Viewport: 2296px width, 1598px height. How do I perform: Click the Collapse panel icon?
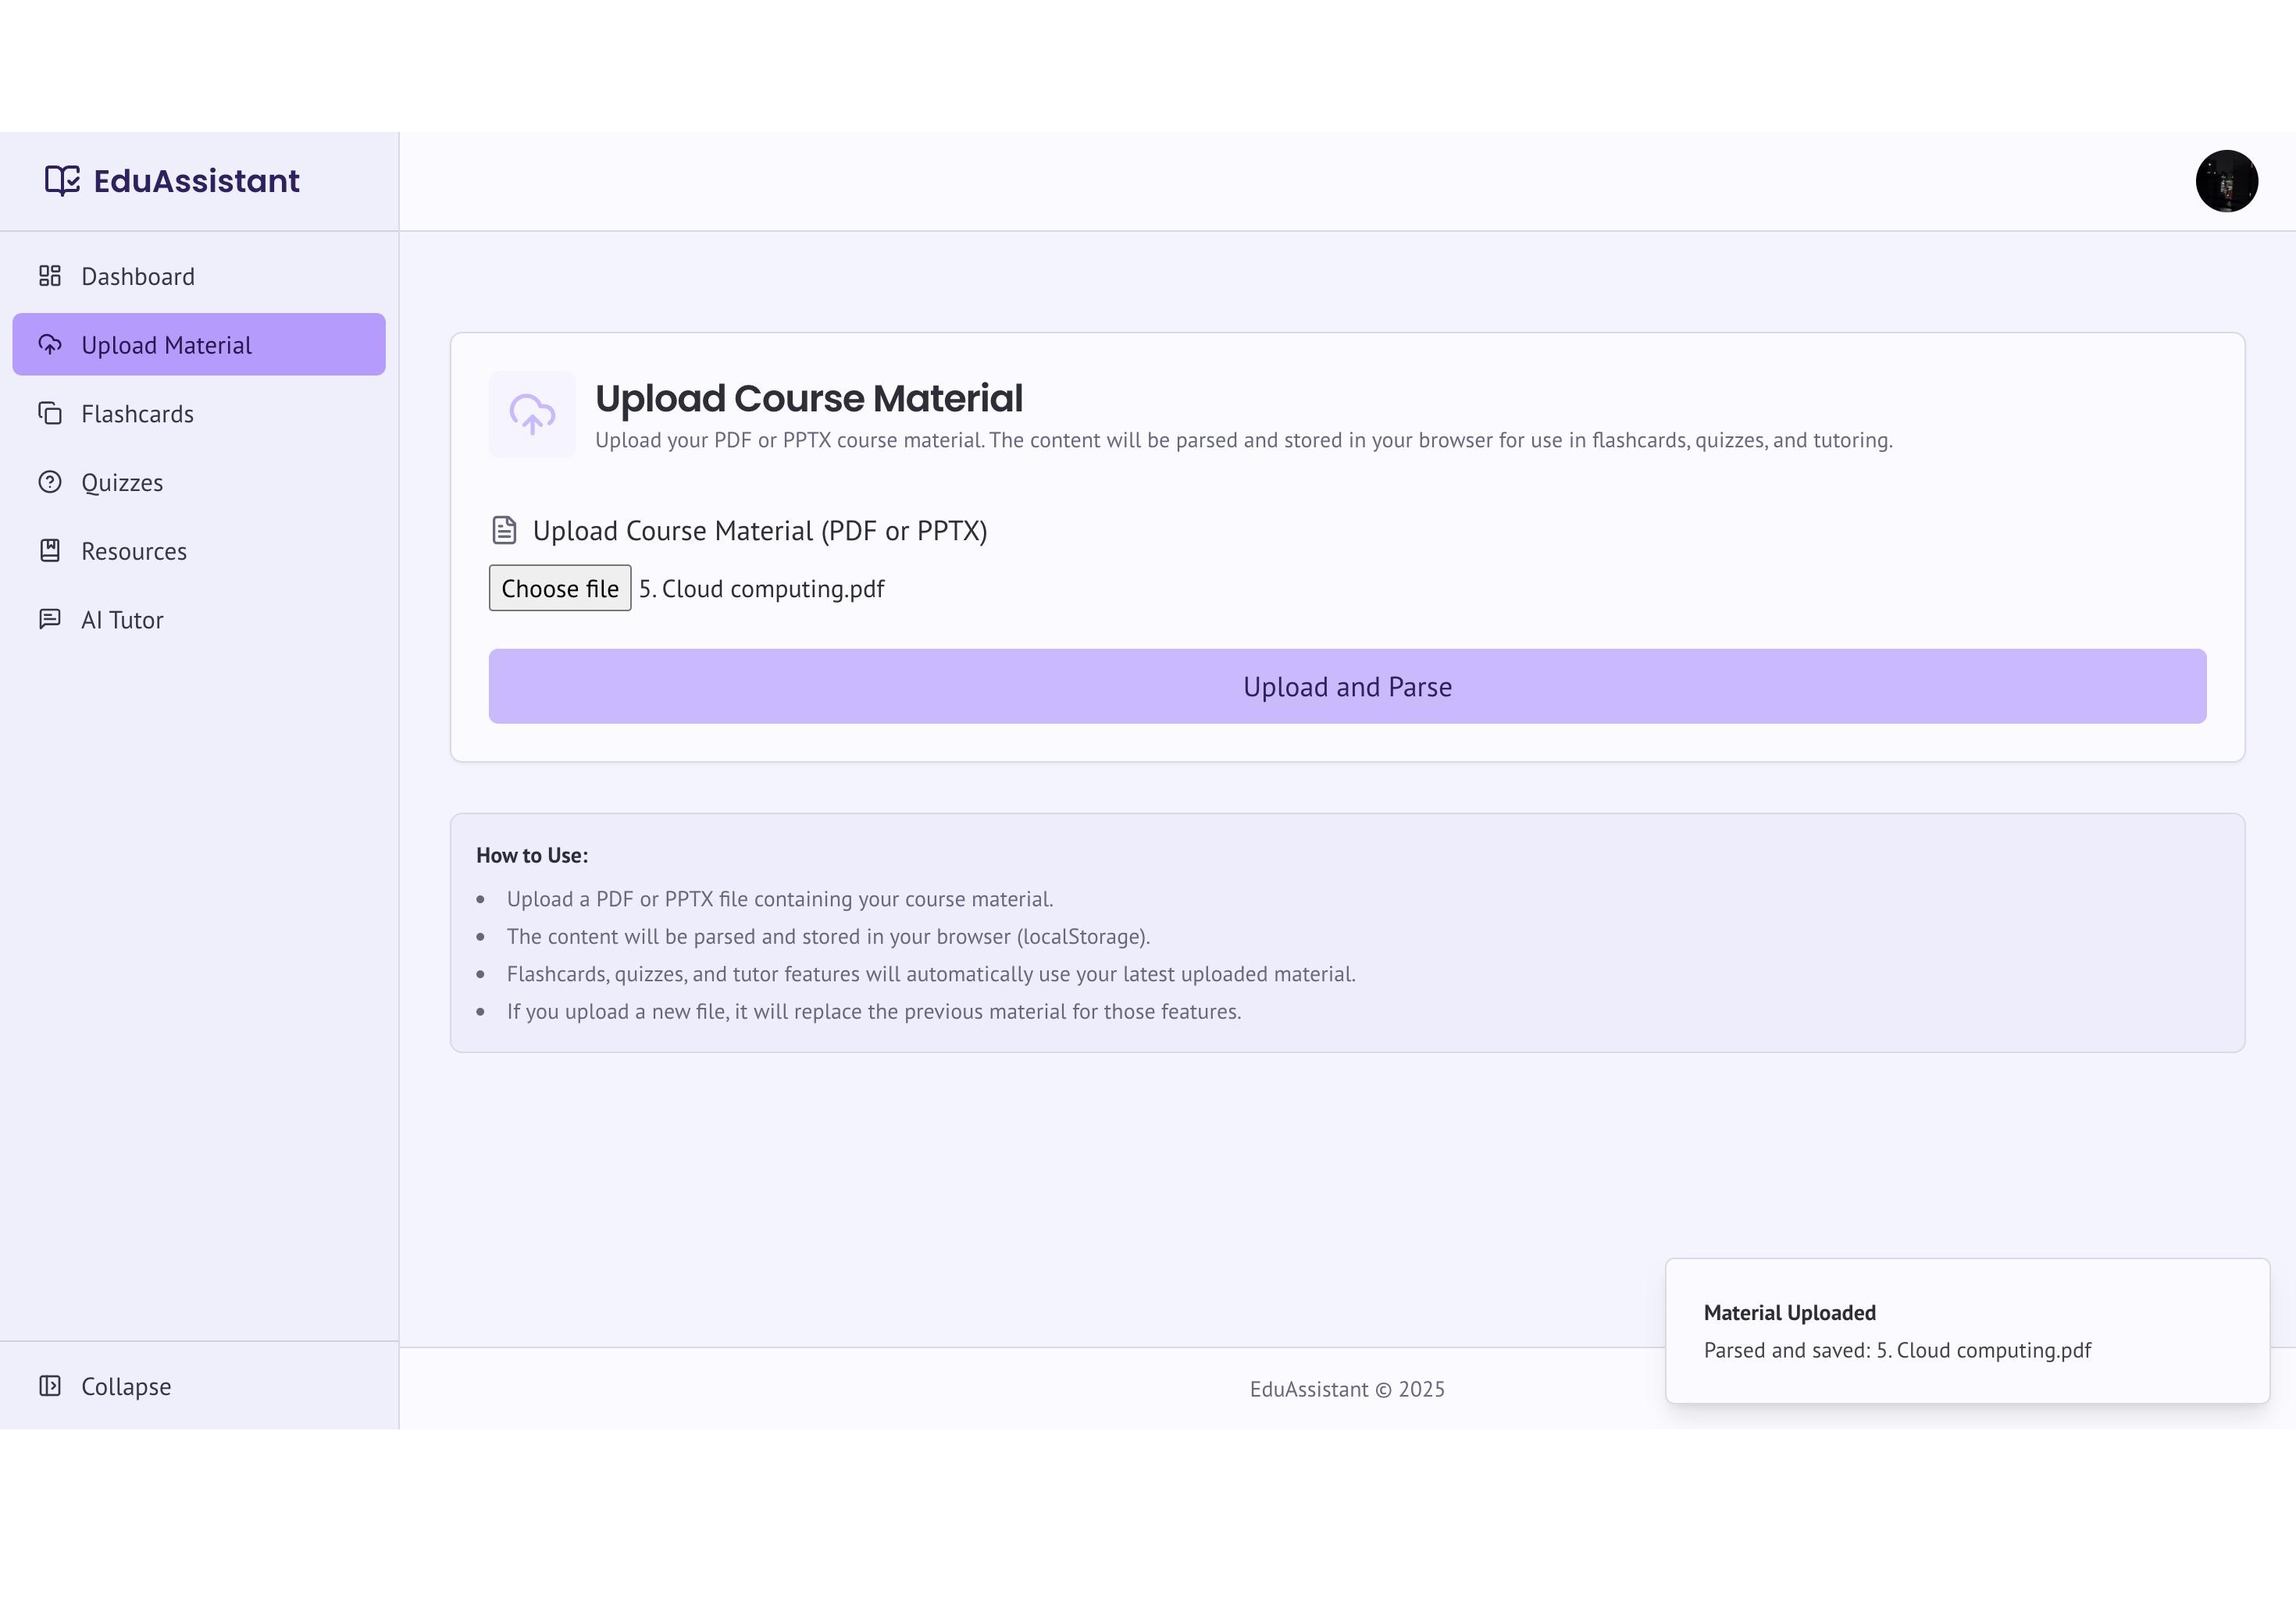point(50,1386)
